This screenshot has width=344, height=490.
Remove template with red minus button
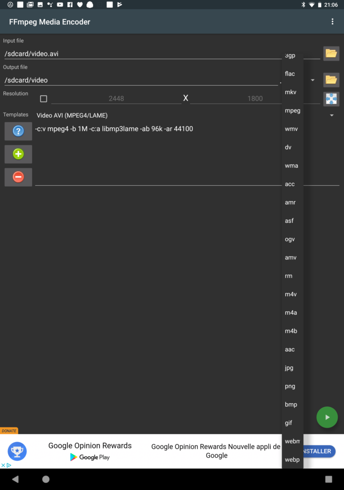18,177
